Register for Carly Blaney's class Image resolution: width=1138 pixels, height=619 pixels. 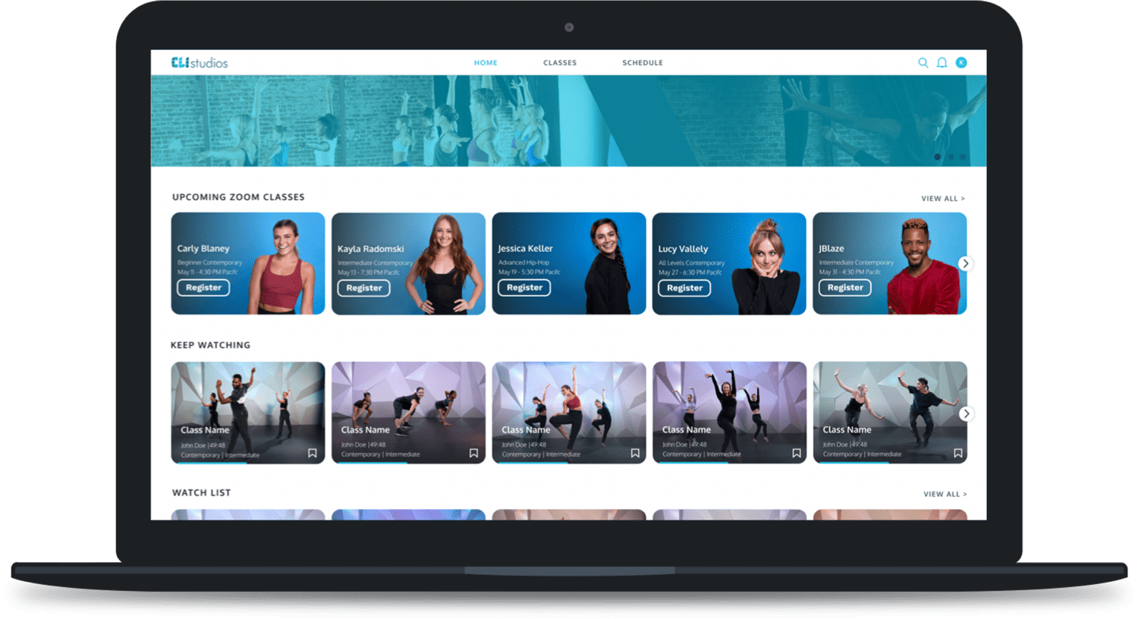pyautogui.click(x=203, y=288)
